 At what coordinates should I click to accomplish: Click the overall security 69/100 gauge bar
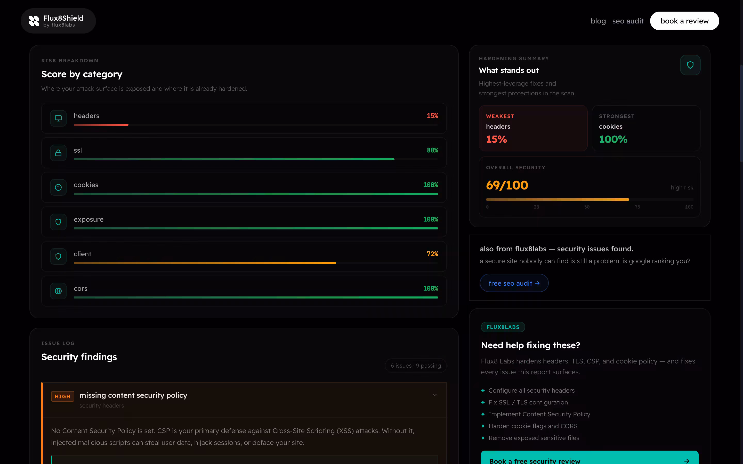point(589,200)
